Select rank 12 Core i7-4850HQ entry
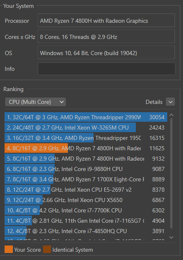Image resolution: width=183 pixels, height=260 pixels. [x=86, y=231]
